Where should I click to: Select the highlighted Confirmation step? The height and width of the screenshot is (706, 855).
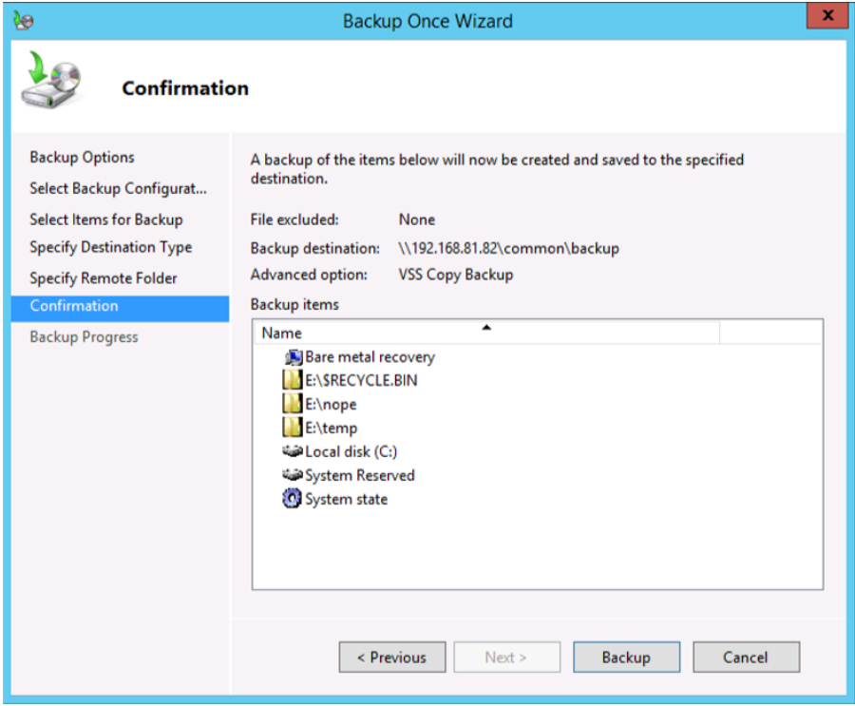pyautogui.click(x=74, y=306)
